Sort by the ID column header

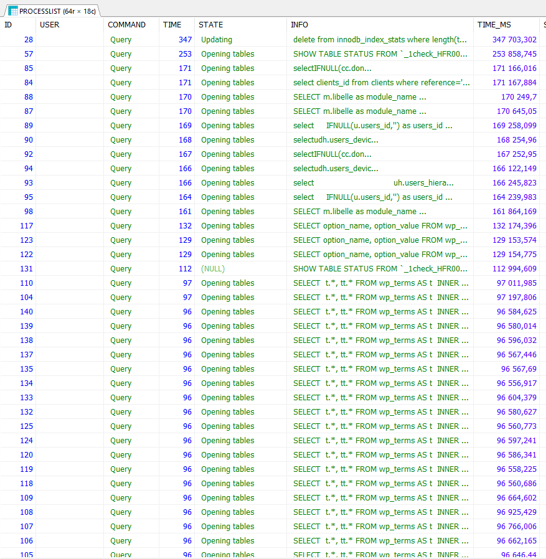point(9,25)
